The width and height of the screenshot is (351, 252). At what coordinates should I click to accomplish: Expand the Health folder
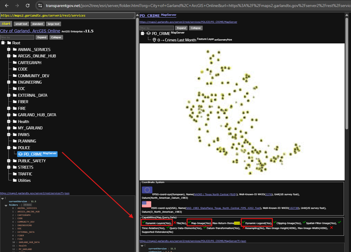(x=9, y=121)
